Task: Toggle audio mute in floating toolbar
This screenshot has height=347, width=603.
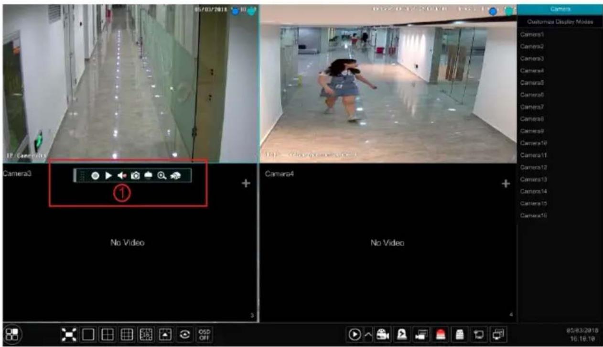Action: [122, 175]
